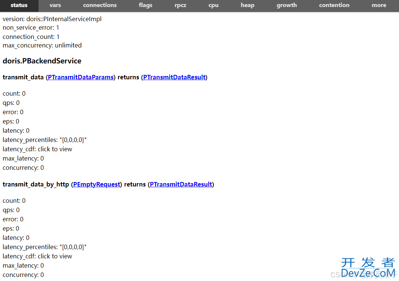399x281 pixels.
Task: Open the PTransmitDataParams link
Action: point(81,77)
